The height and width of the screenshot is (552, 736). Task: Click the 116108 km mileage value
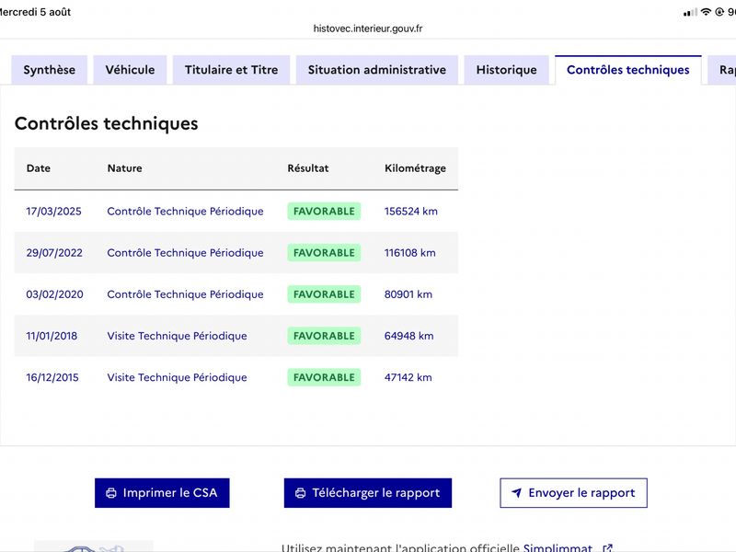pos(410,252)
